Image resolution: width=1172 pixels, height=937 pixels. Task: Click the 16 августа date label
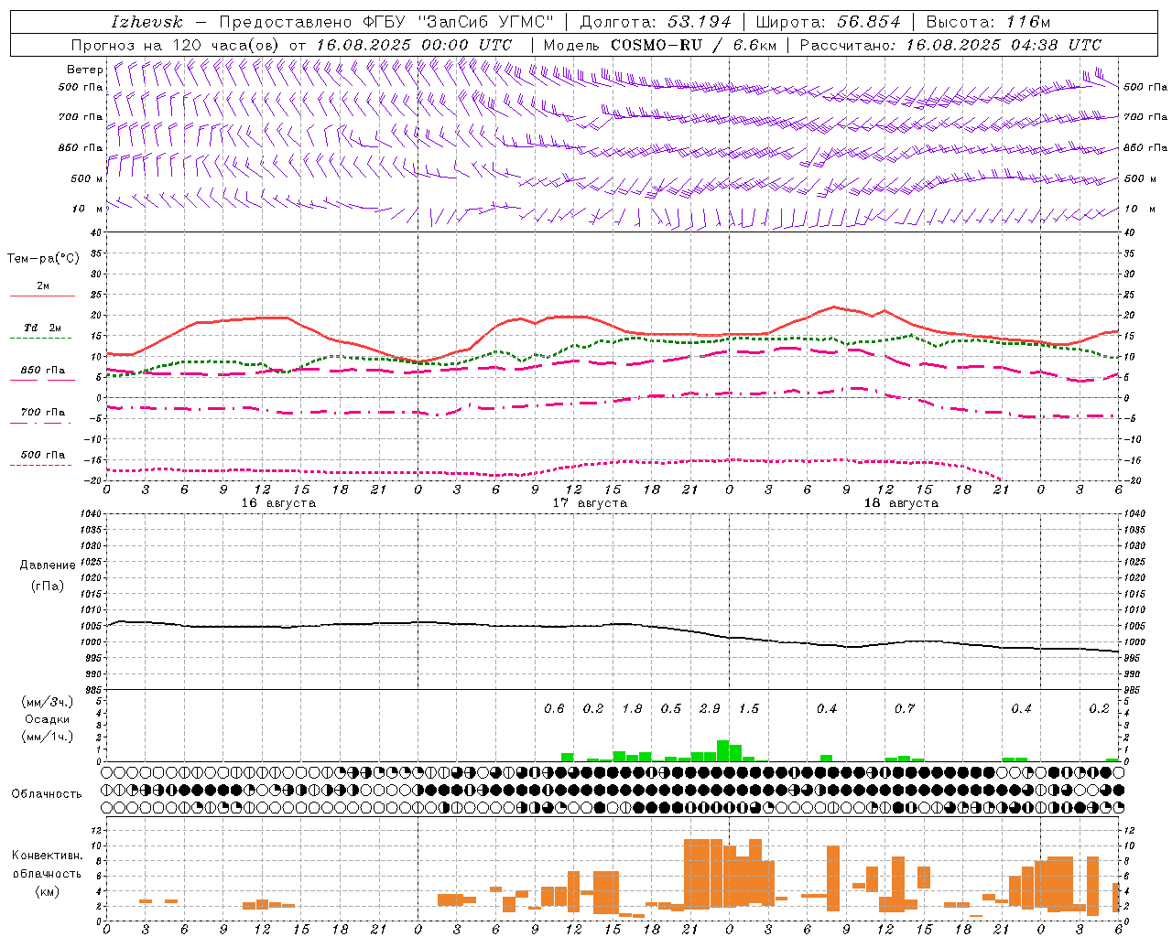[278, 503]
